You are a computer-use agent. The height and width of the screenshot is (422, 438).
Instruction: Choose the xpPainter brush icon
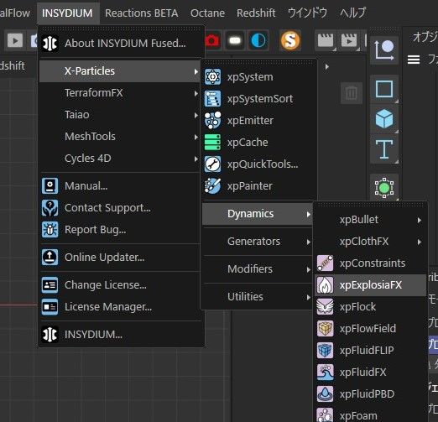[x=212, y=186]
